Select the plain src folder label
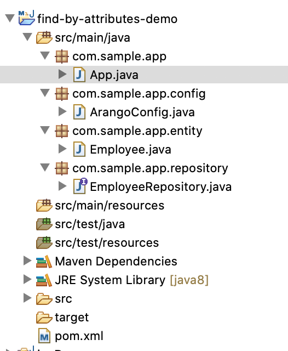The image size is (288, 351). pos(64,299)
